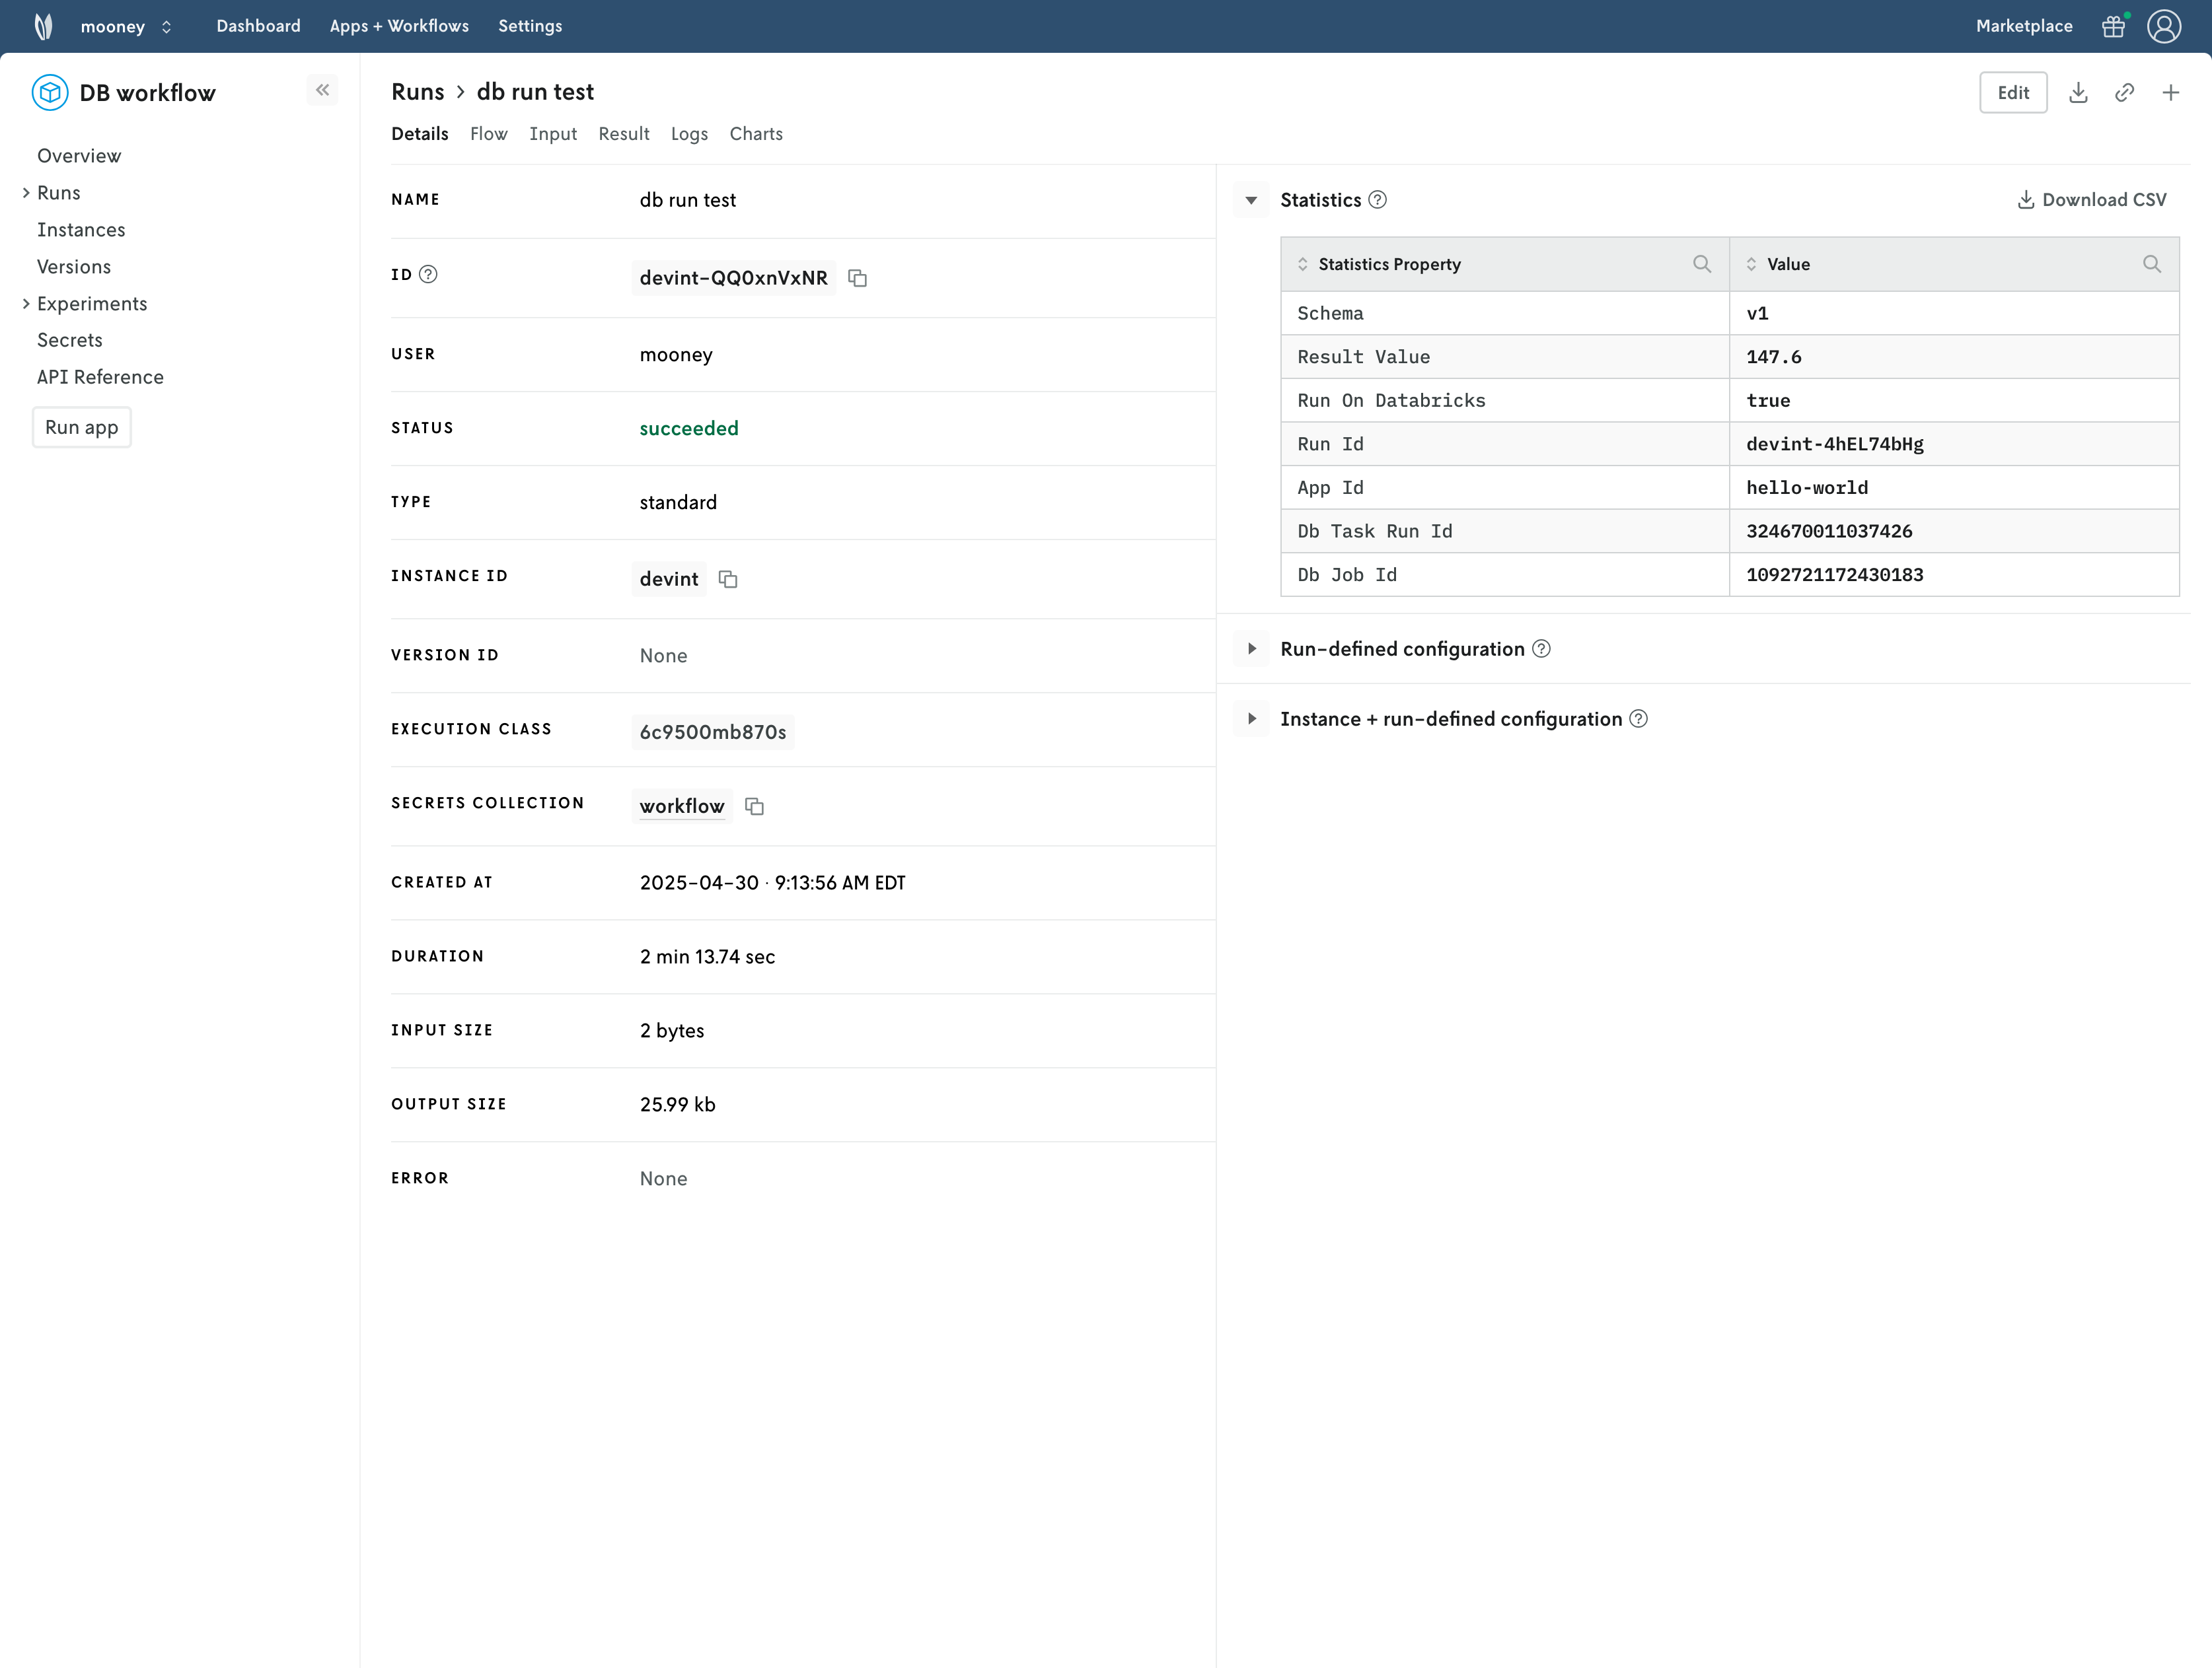Download the run via download icon
The height and width of the screenshot is (1668, 2212).
(2078, 93)
